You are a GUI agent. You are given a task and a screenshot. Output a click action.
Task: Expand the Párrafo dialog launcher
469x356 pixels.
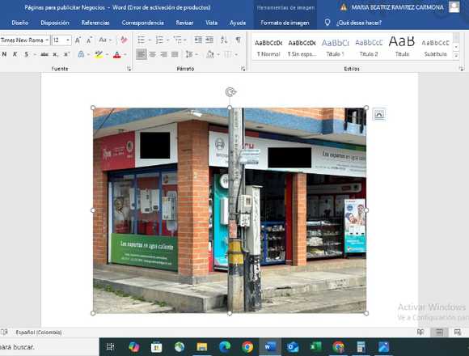click(243, 69)
